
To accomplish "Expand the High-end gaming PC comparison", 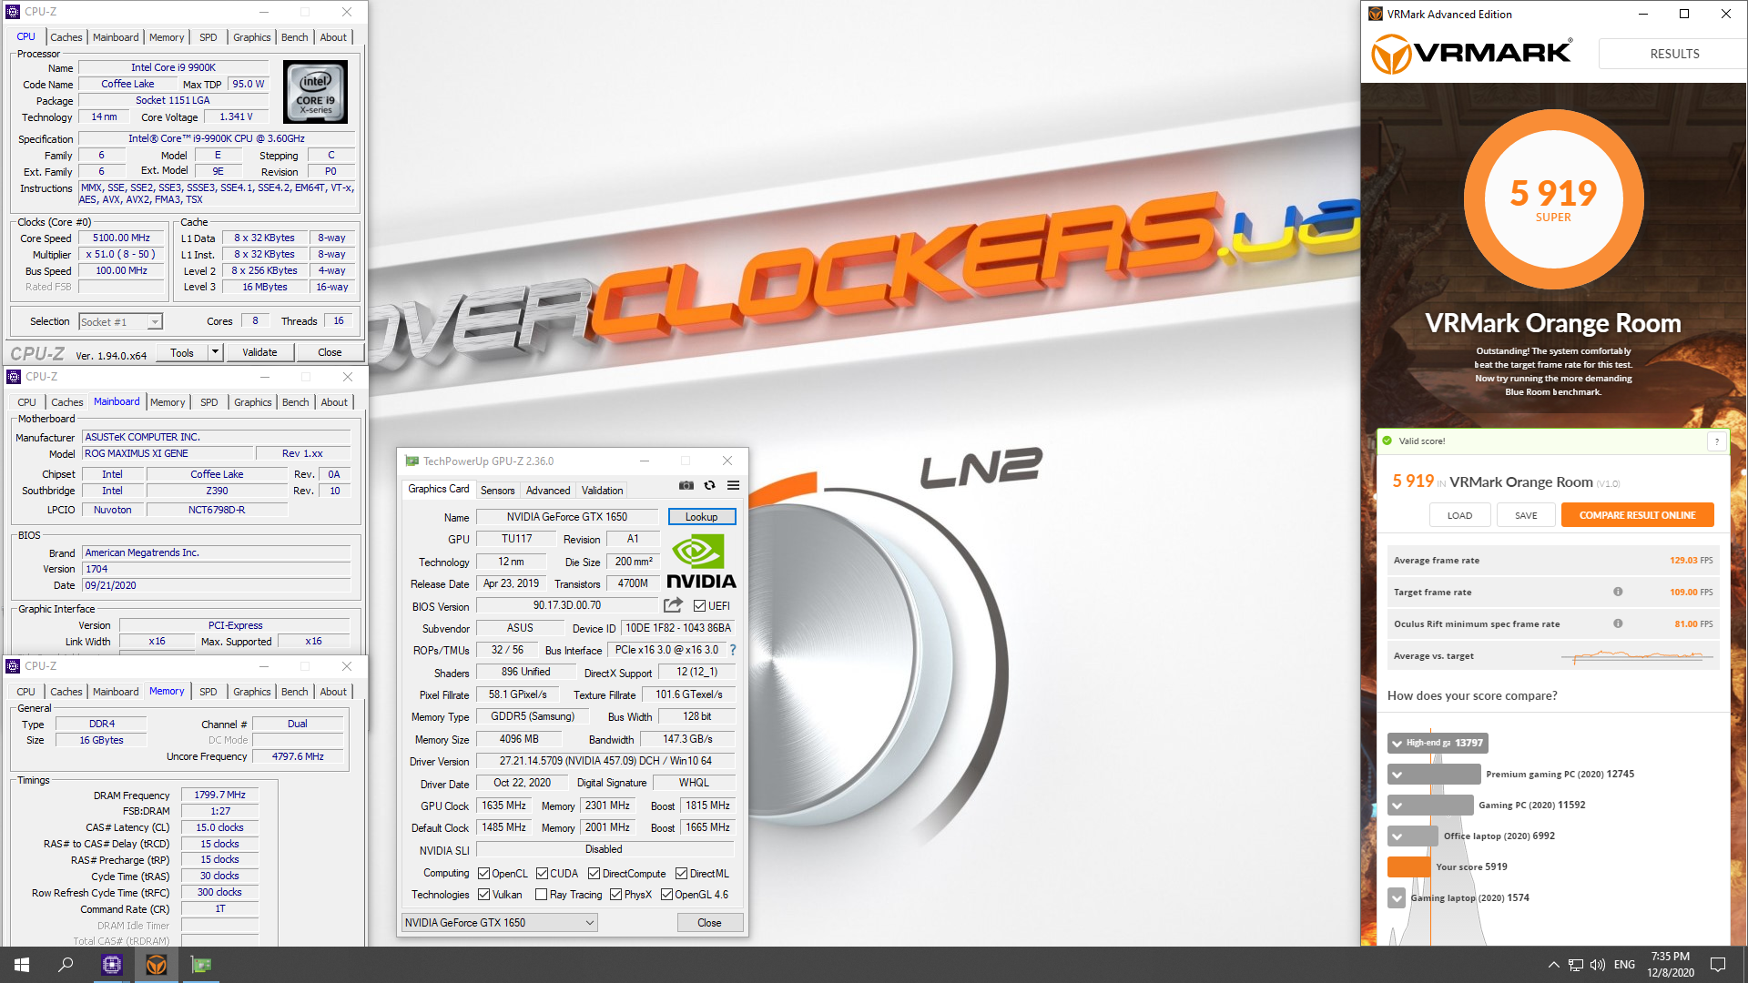I will (x=1397, y=744).
